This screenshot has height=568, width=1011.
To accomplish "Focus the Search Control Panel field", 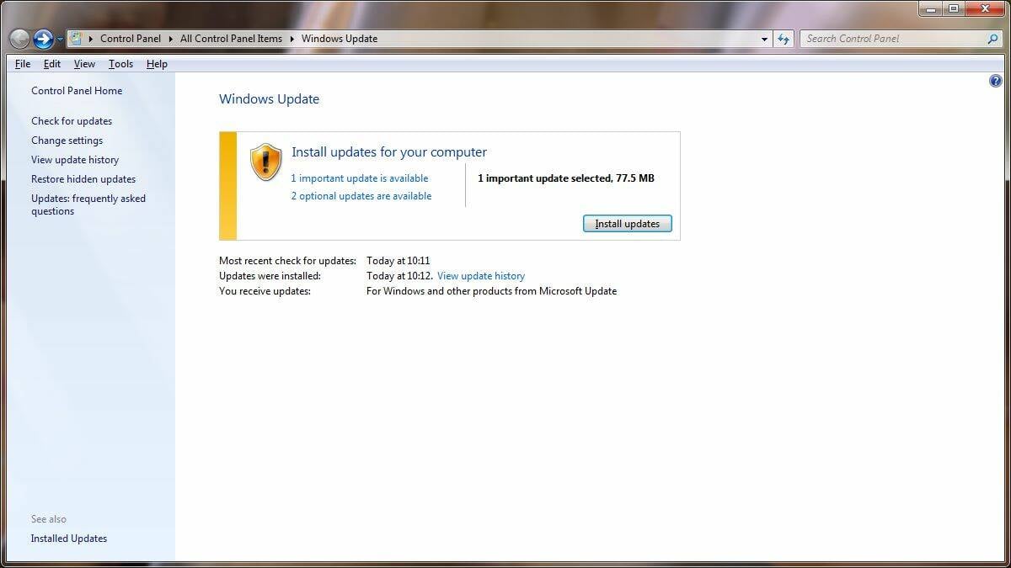I will pos(901,39).
